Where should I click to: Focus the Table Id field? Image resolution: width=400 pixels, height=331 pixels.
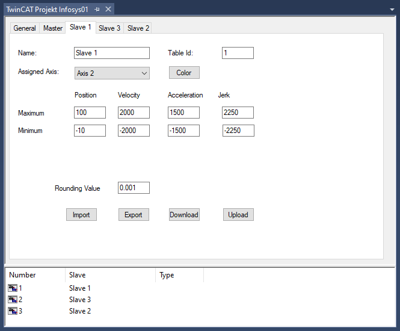(238, 53)
